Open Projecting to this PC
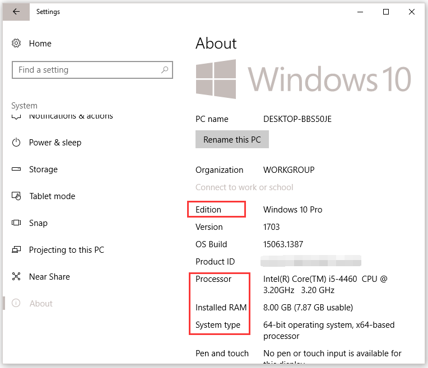 click(x=67, y=249)
